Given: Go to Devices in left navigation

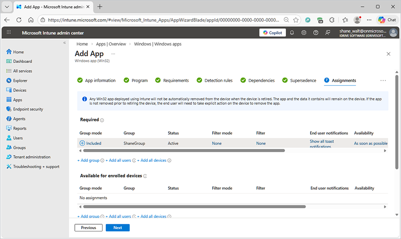Looking at the screenshot, I should tap(20, 90).
